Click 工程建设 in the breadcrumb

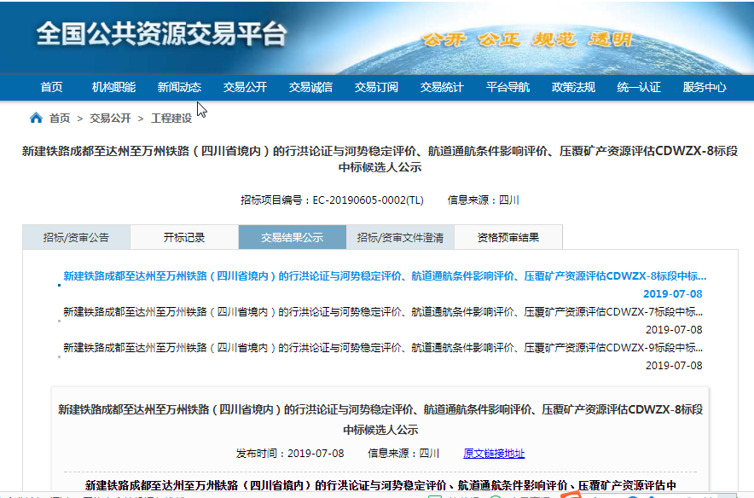(x=171, y=119)
